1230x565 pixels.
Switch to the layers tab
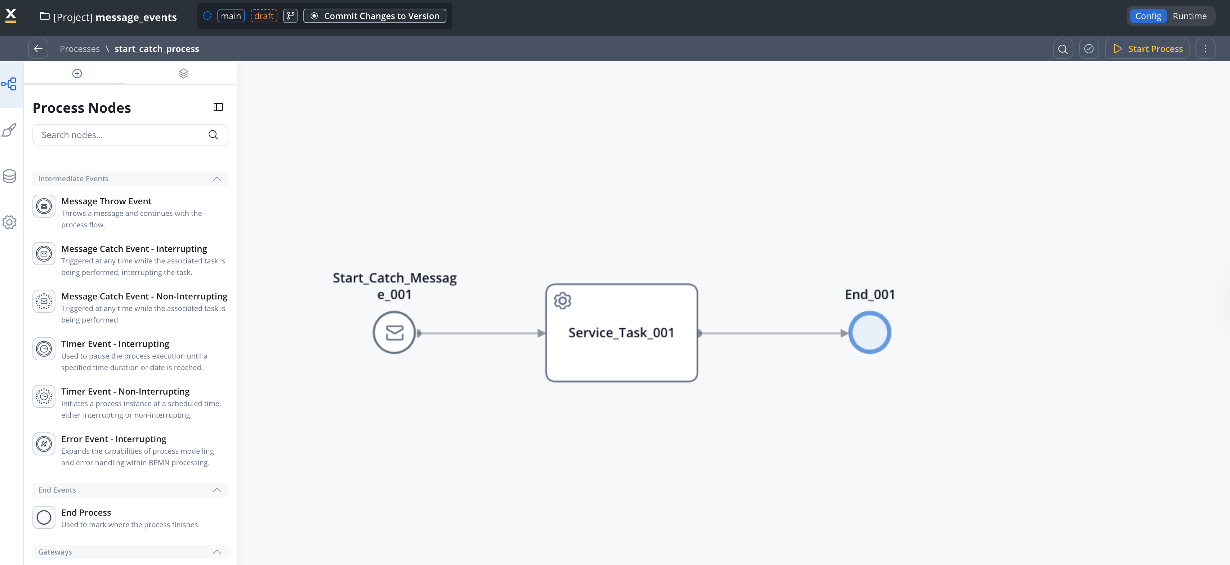tap(183, 74)
